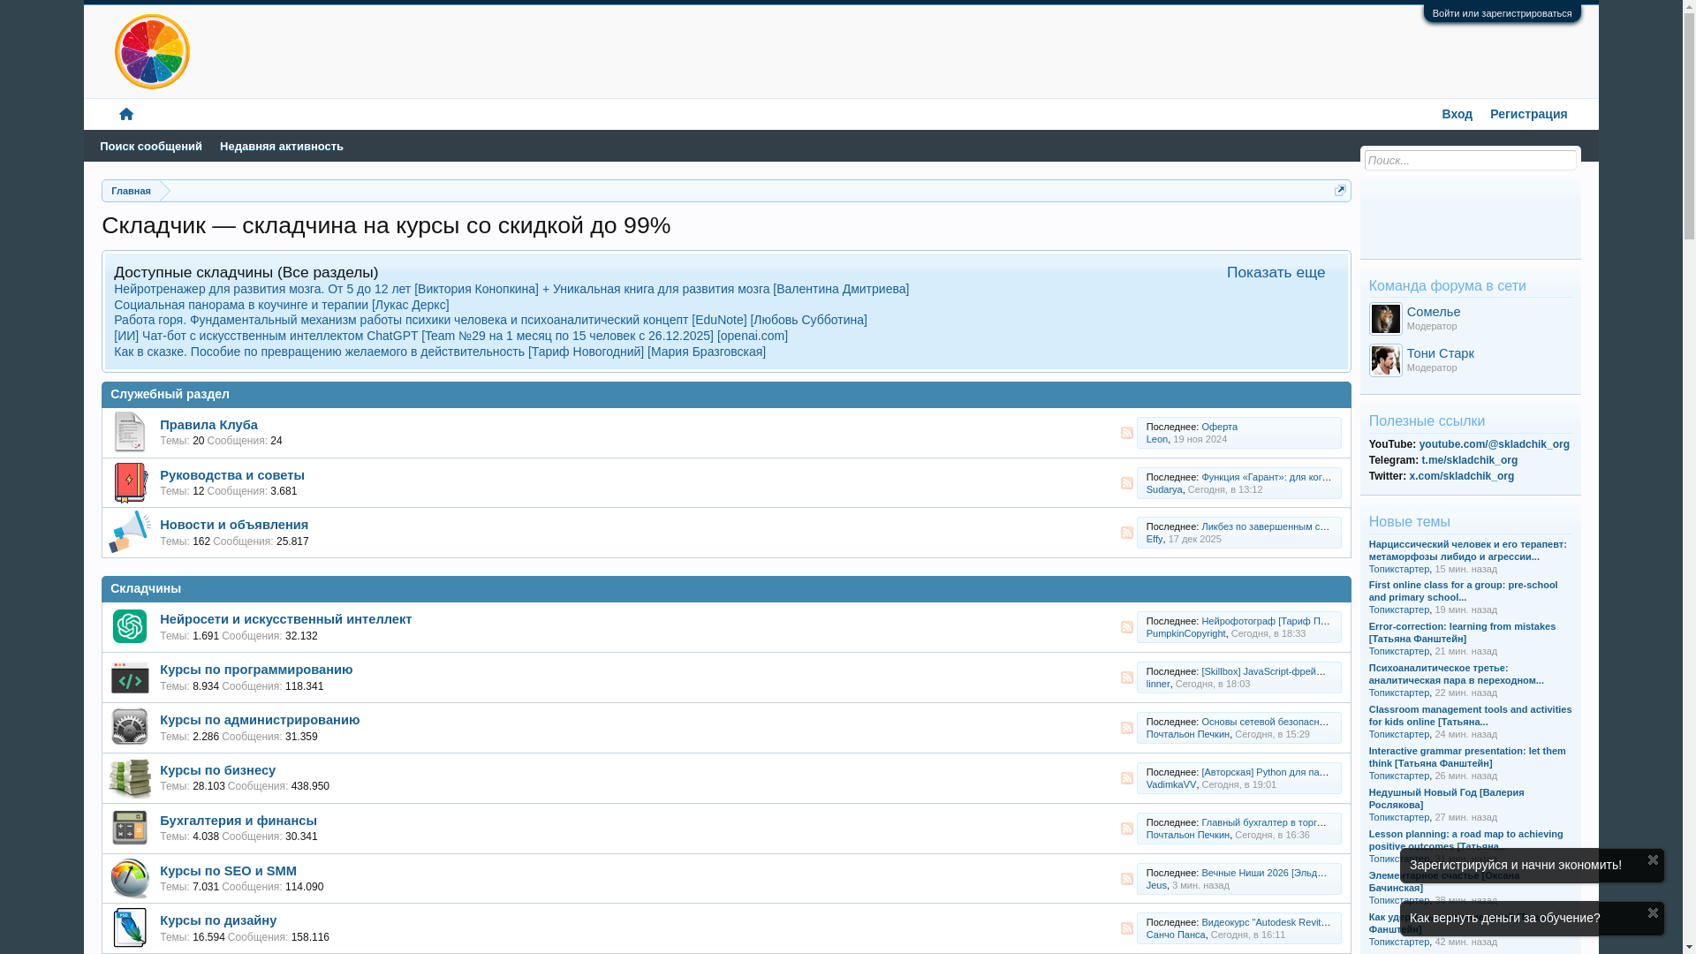This screenshot has height=954, width=1696.
Task: Open the Правила Клуба forum icon
Action: coord(130,432)
